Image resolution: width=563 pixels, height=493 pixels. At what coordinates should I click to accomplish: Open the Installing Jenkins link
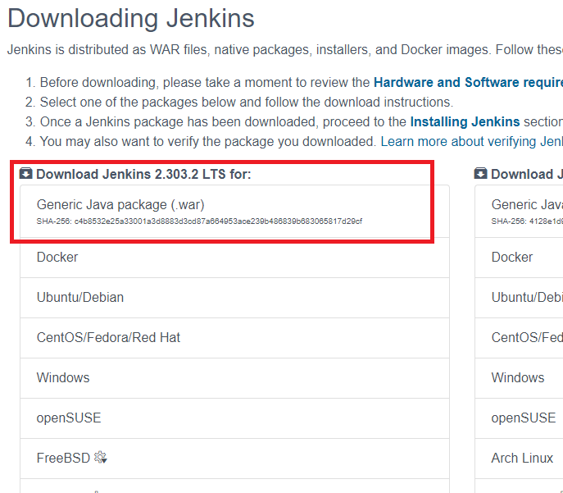tap(465, 121)
